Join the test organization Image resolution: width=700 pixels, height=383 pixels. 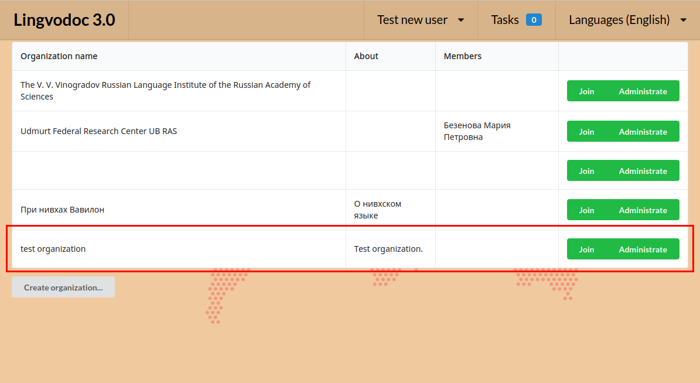[586, 249]
